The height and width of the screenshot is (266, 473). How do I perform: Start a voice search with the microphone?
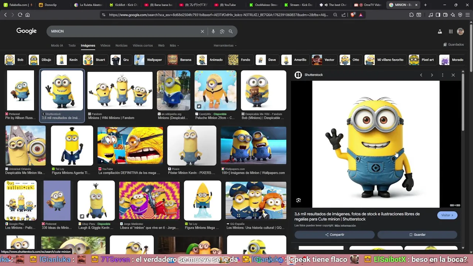[x=213, y=31]
